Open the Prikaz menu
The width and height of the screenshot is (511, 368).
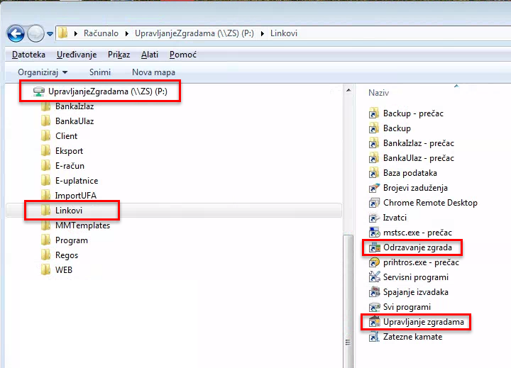coord(119,55)
